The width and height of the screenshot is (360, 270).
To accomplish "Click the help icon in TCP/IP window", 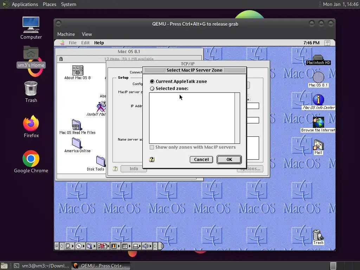I will click(115, 169).
